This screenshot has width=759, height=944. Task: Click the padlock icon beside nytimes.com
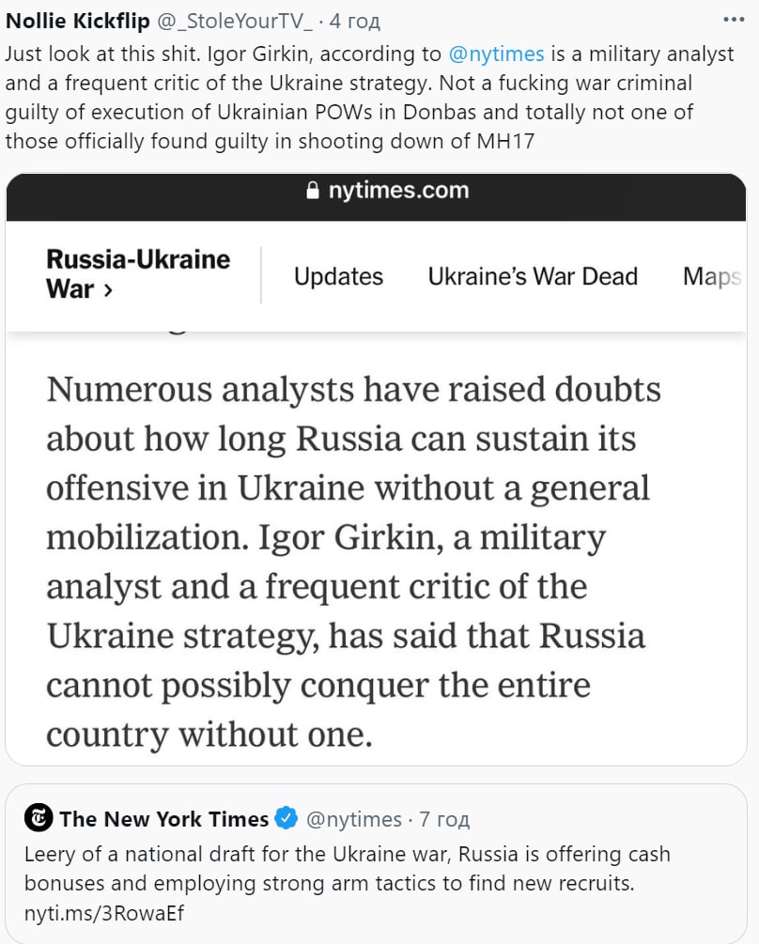coord(314,192)
